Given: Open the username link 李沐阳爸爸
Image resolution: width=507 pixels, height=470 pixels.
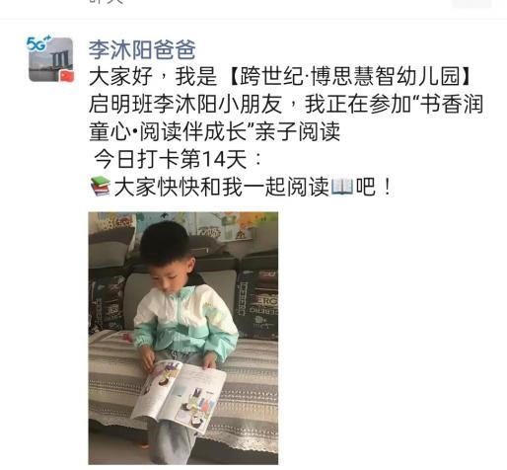Looking at the screenshot, I should [x=142, y=50].
